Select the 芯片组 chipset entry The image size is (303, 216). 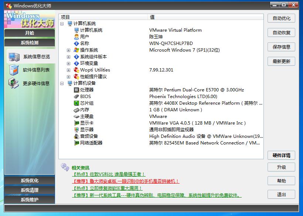85,103
